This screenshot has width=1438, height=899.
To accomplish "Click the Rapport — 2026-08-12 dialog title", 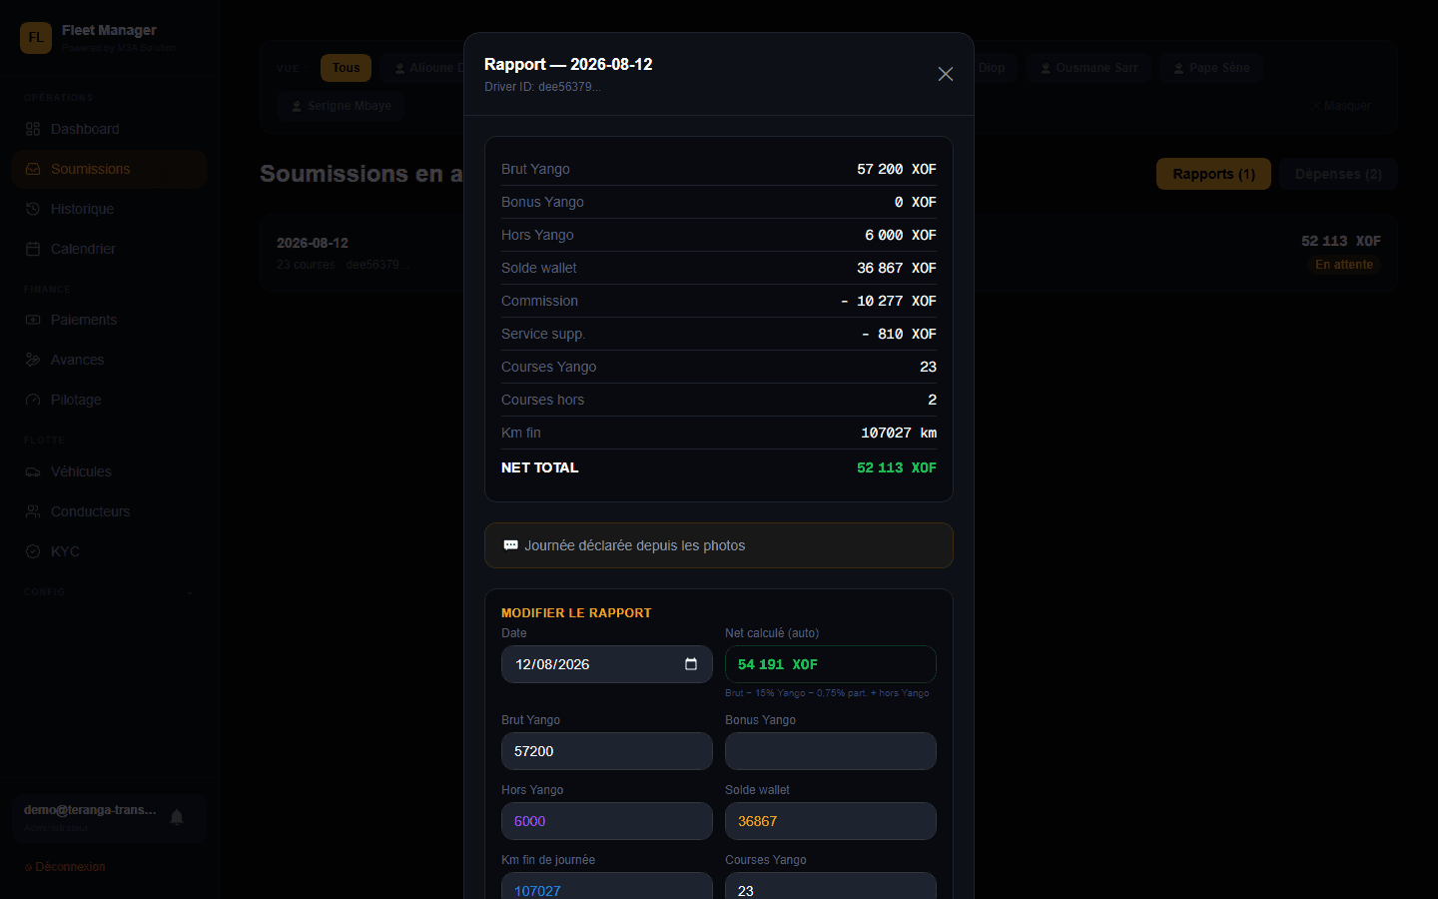I will coord(568,64).
